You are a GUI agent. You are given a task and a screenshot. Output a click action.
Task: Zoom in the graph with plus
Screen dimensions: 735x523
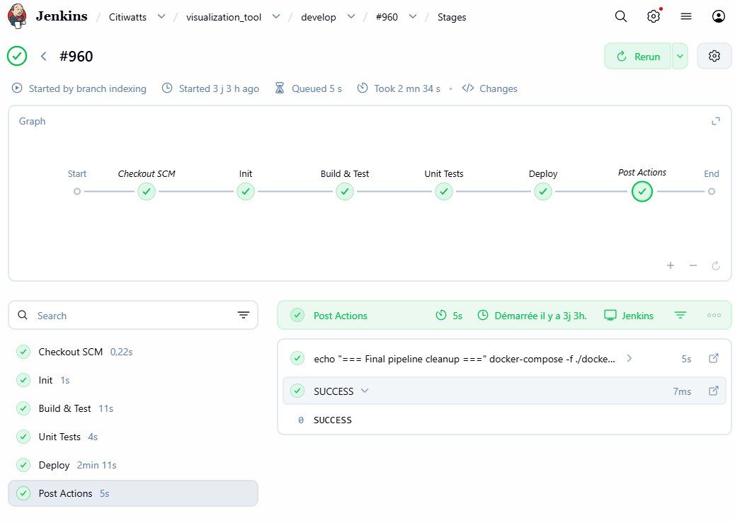coord(671,265)
